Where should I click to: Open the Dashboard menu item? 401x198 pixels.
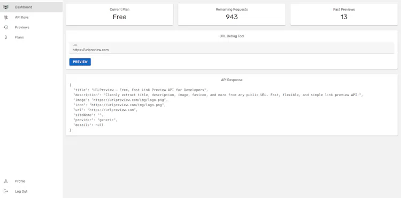click(31, 7)
